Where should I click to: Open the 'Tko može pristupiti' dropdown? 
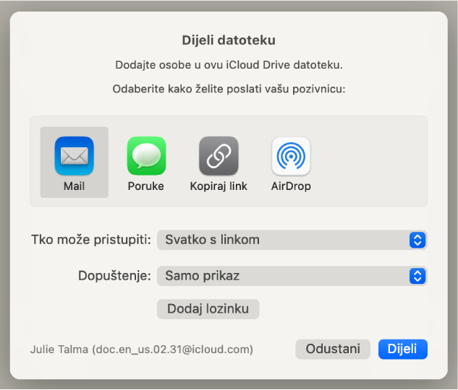coord(292,240)
